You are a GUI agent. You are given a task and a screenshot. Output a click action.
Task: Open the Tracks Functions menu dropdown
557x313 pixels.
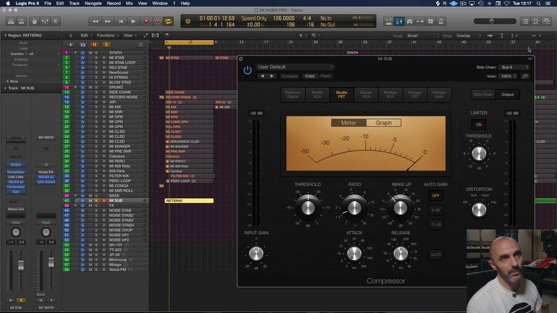coord(108,35)
